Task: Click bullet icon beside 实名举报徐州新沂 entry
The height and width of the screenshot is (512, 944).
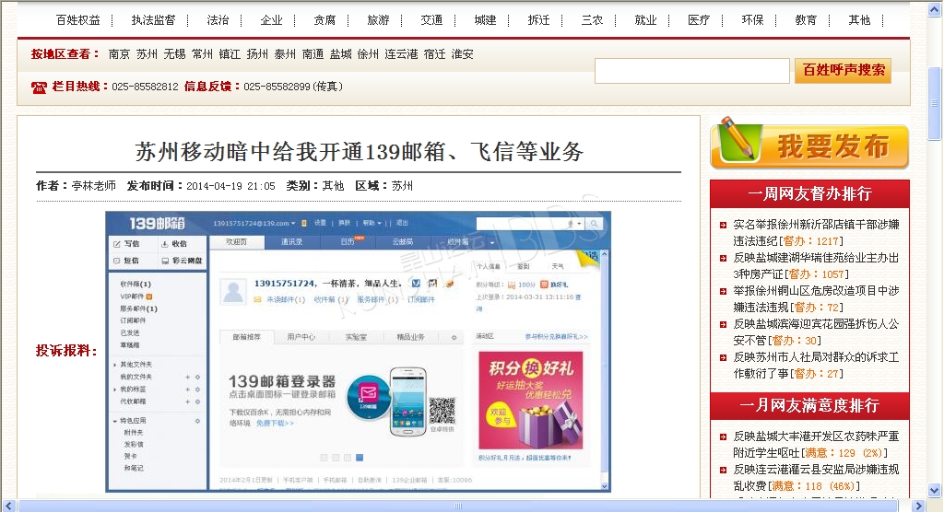Action: [723, 225]
